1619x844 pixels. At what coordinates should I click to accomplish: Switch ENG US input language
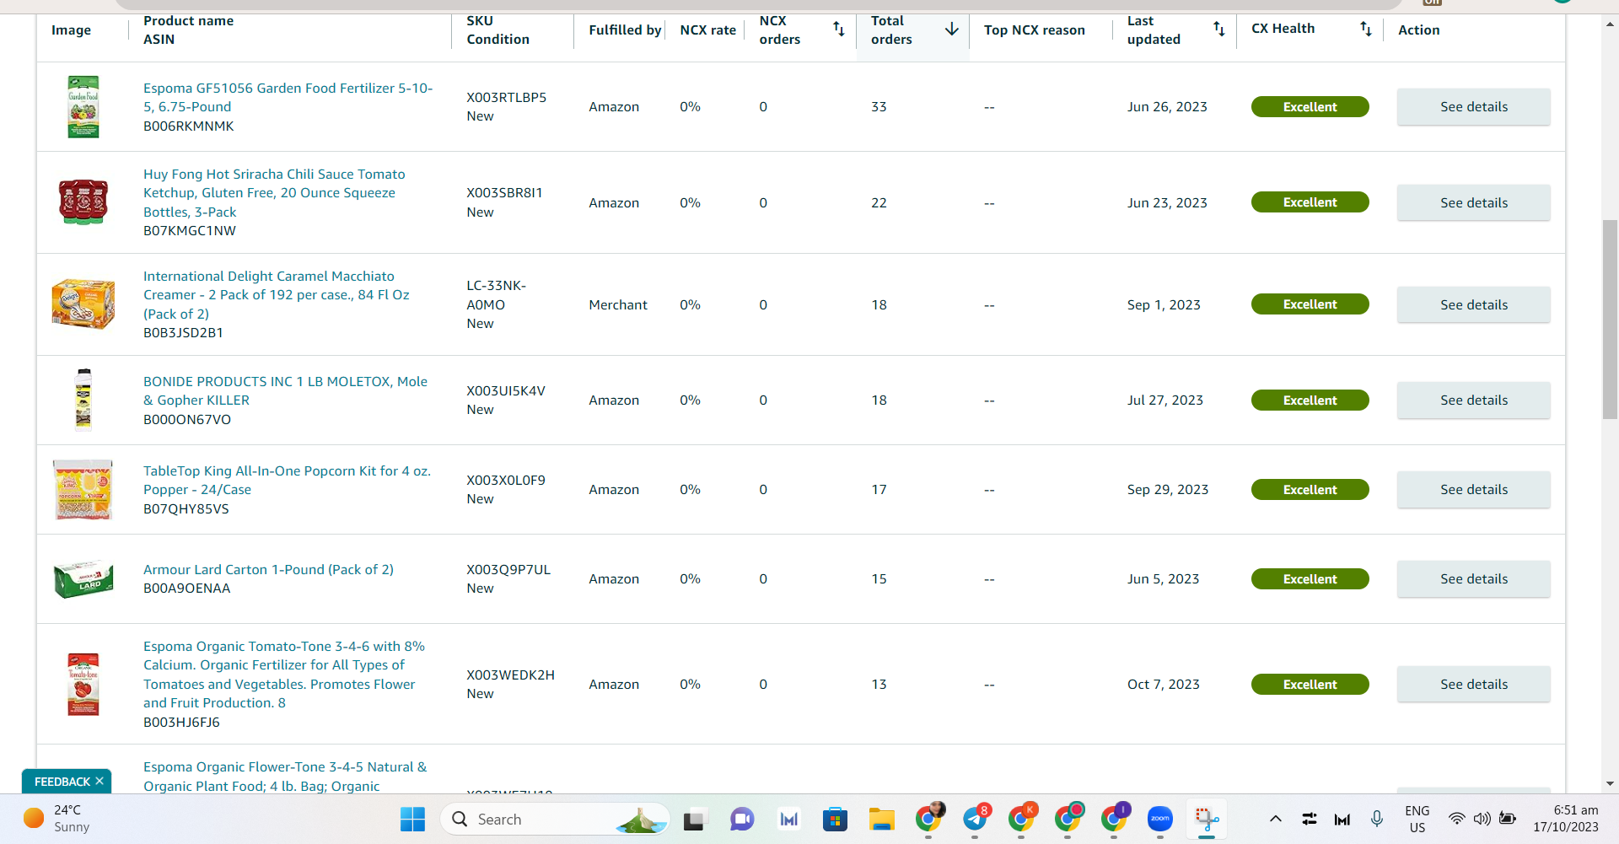pos(1417,819)
